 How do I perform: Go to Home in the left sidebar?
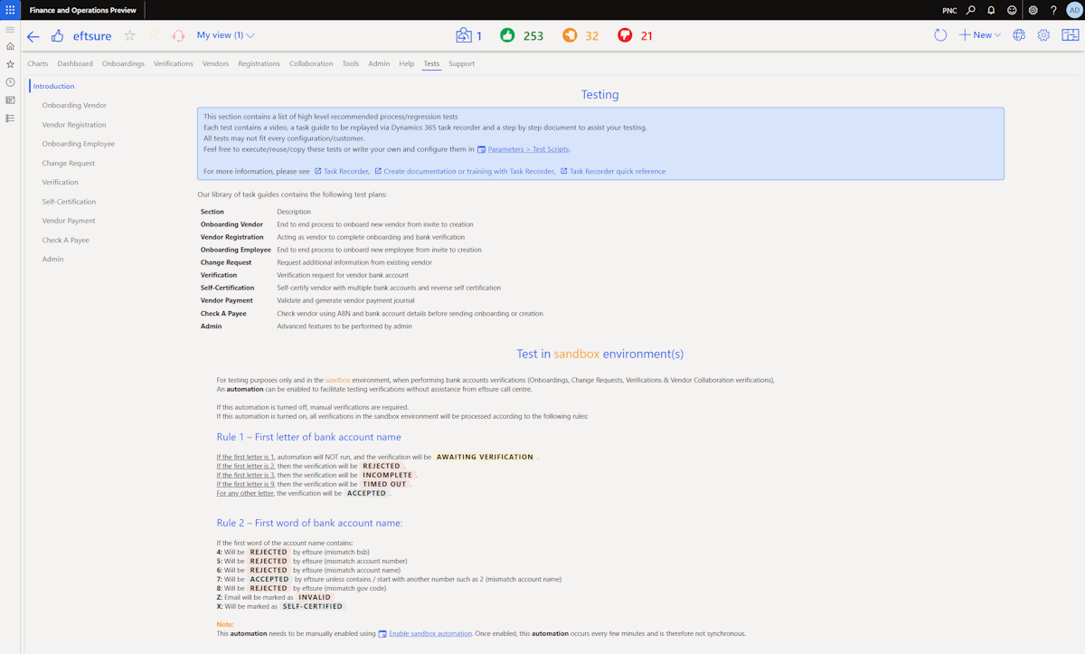click(10, 46)
